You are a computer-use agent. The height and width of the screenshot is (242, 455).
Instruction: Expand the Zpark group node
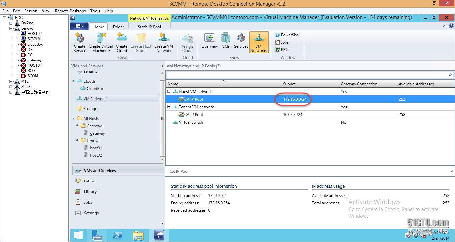coord(11,87)
